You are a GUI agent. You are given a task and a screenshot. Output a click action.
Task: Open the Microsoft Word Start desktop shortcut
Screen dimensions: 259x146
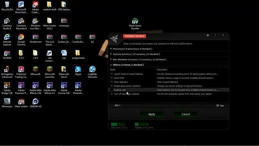(21, 7)
